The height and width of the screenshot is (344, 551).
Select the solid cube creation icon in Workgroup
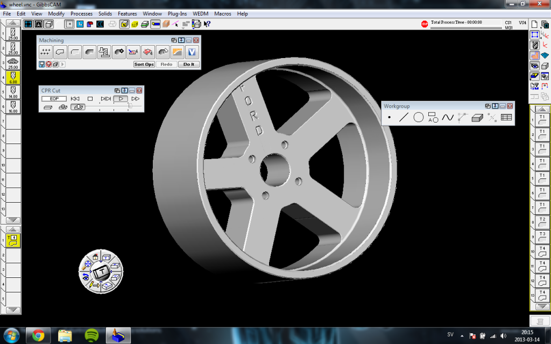(x=477, y=117)
